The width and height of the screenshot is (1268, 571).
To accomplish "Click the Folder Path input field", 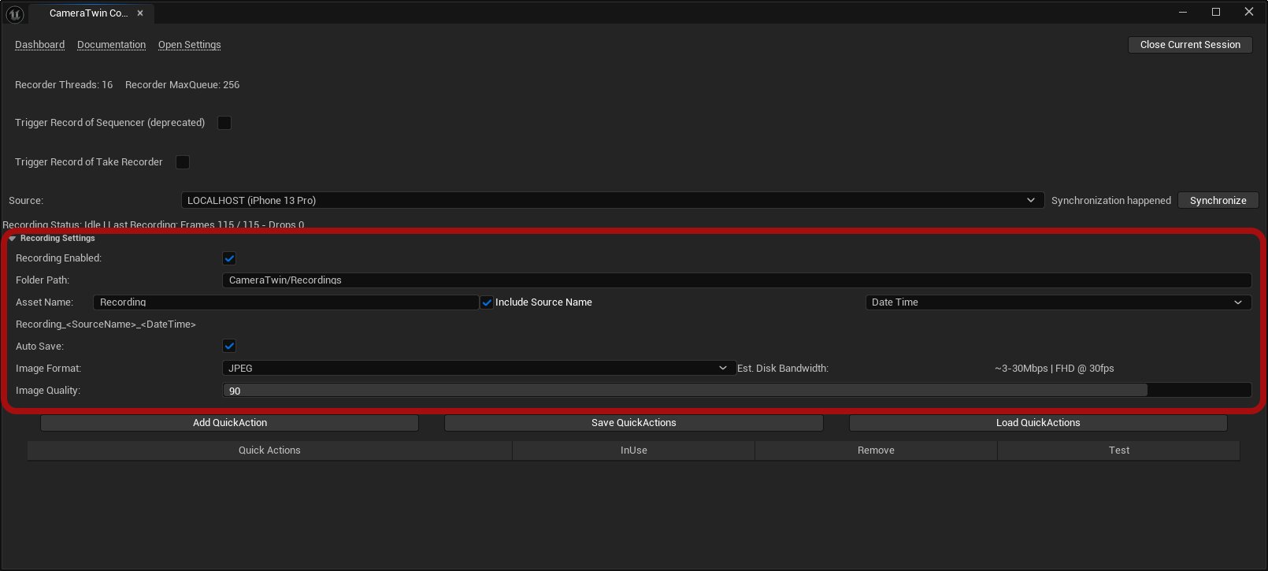I will [x=736, y=280].
